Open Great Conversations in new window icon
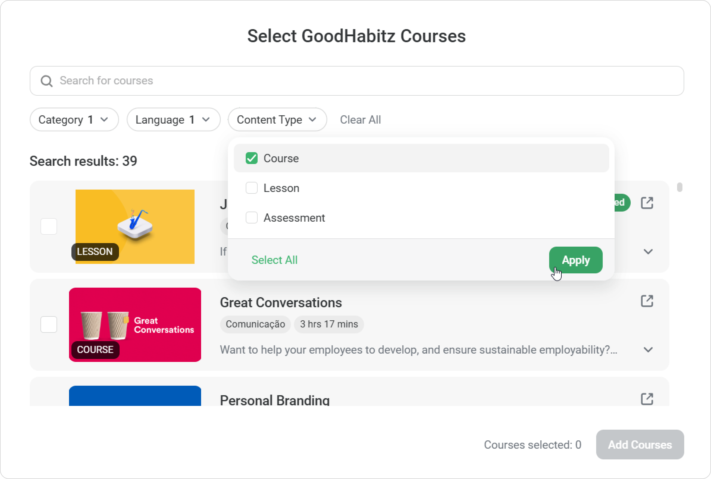The image size is (711, 479). pos(647,301)
